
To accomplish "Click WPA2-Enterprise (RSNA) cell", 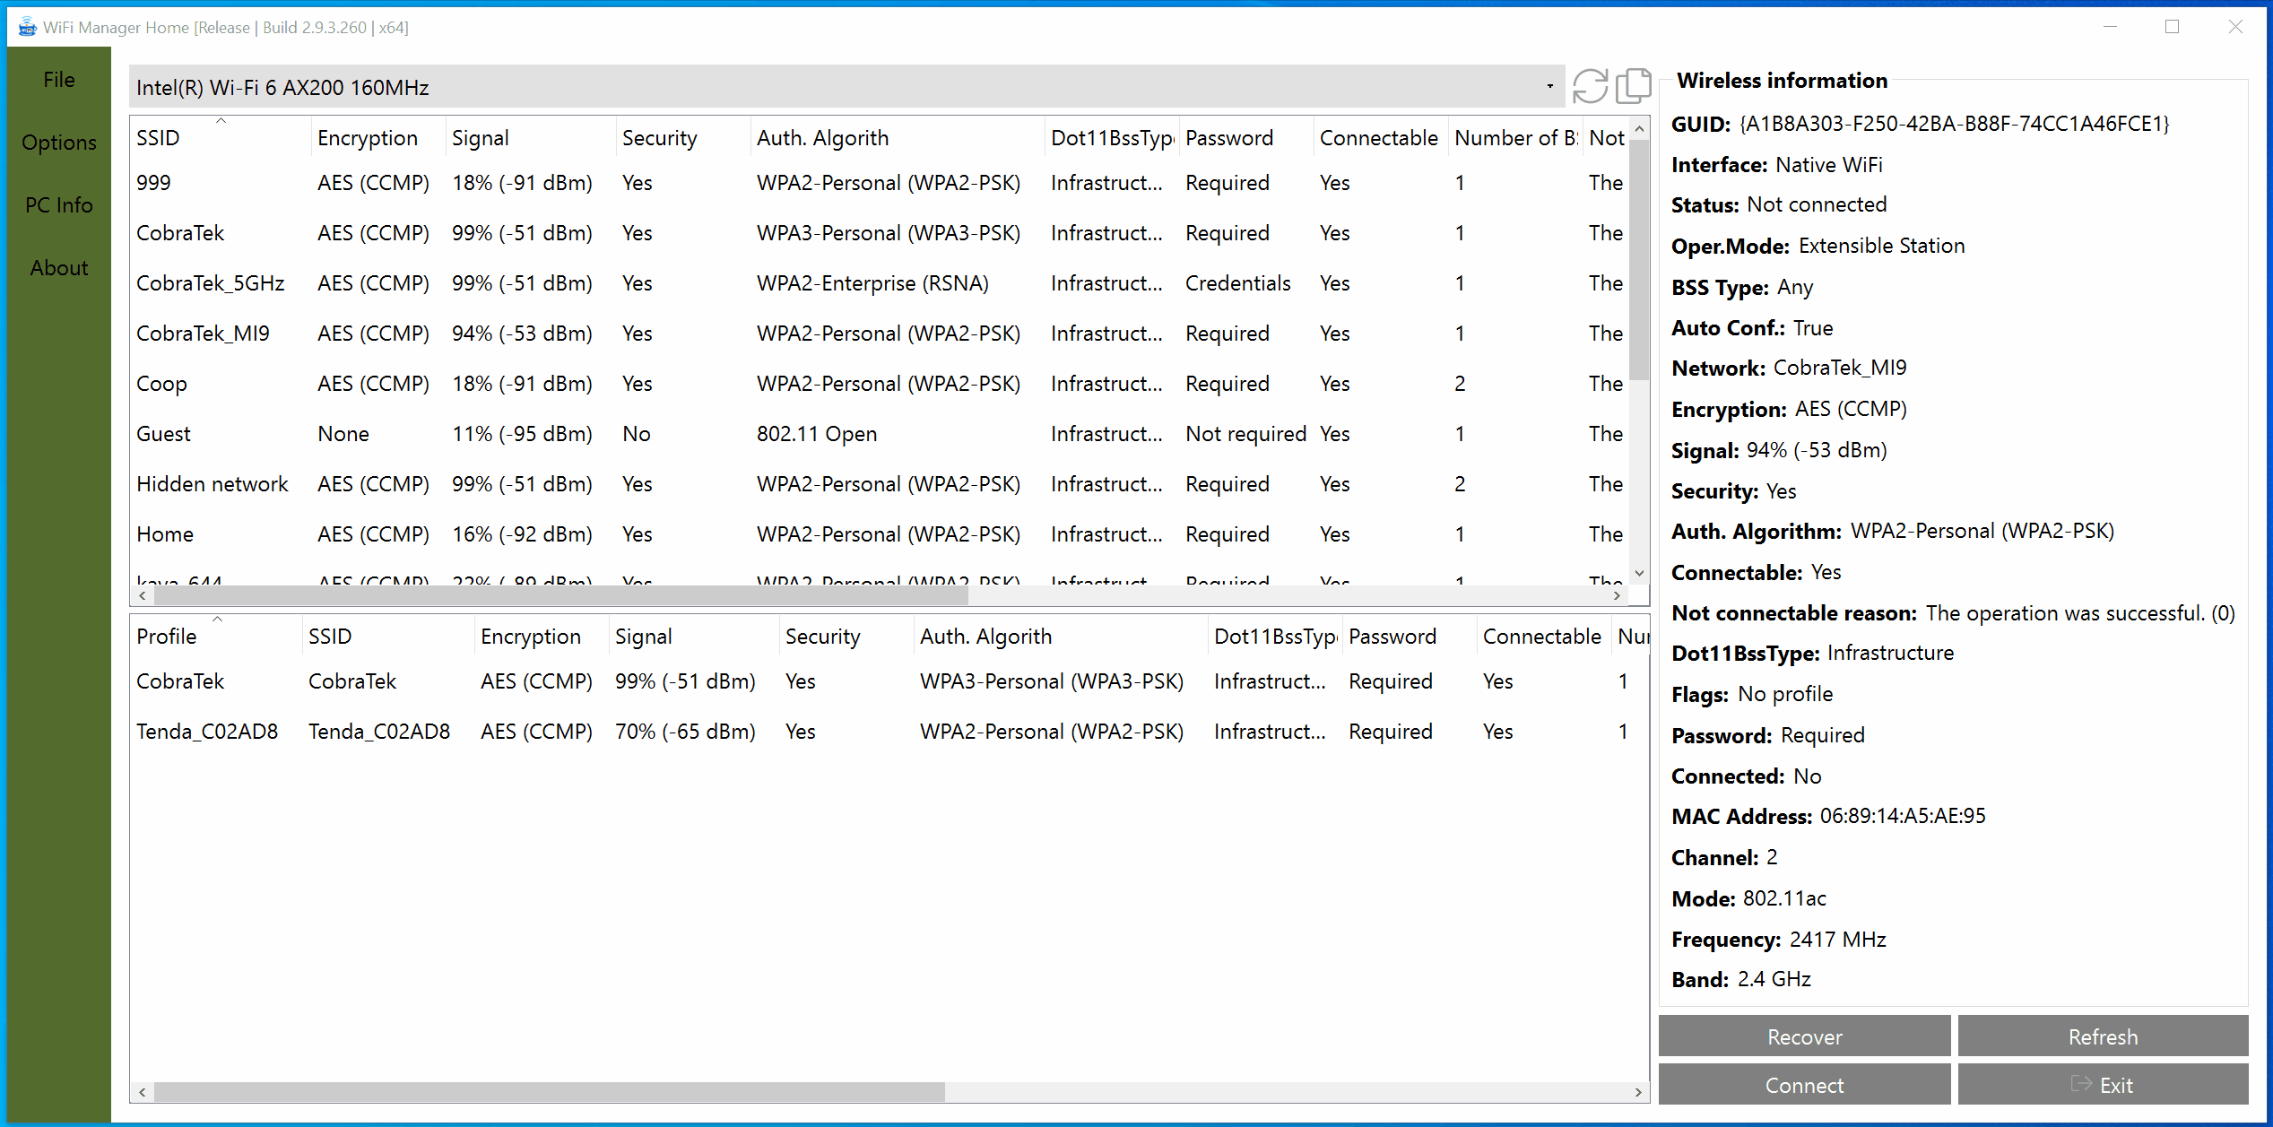I will tap(872, 283).
